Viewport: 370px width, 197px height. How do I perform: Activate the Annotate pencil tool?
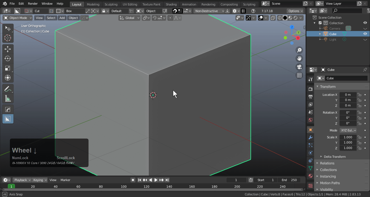tap(8, 89)
